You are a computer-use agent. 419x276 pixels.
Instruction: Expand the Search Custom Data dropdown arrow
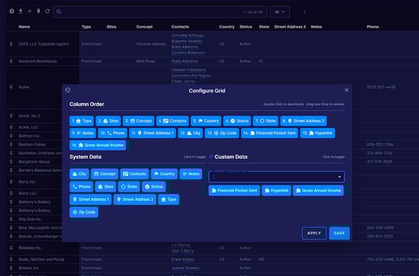[339, 176]
